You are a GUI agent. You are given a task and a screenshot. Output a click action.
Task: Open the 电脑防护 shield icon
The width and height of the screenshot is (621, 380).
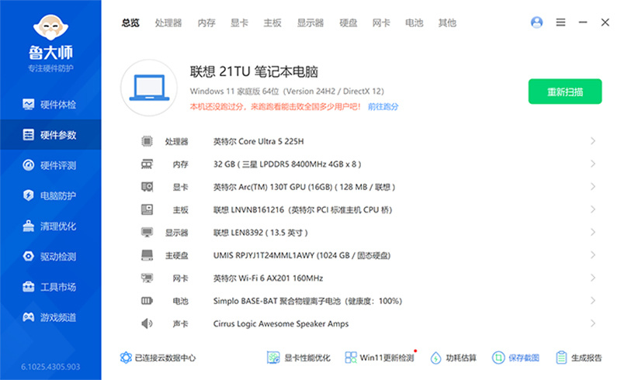(x=28, y=195)
